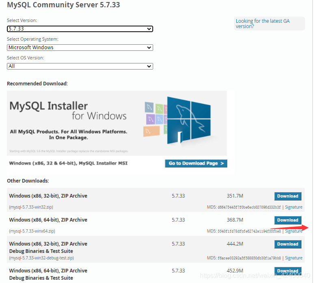Click the MySQL Community Server 5.7.33 heading
Viewport: 314px width, 283px height.
pos(63,5)
